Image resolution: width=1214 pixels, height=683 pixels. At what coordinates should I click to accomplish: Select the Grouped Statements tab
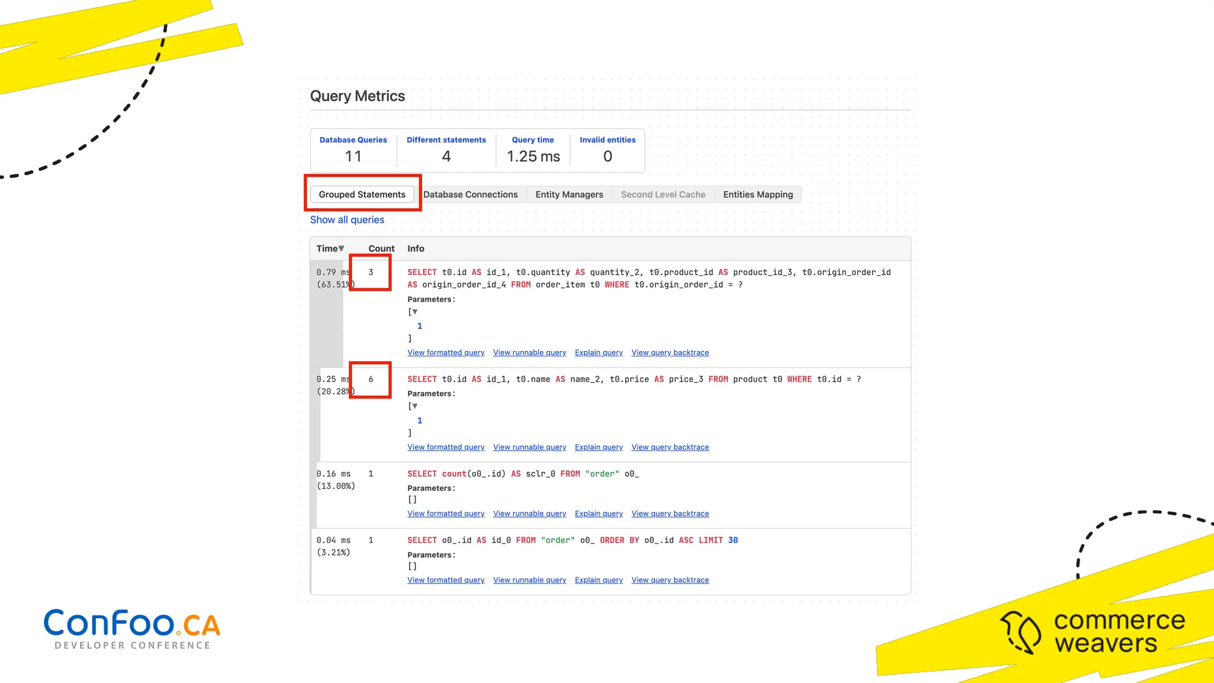coord(362,194)
